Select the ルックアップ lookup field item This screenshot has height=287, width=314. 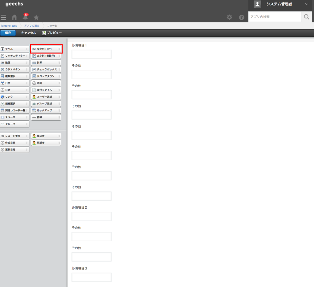[x=46, y=110]
